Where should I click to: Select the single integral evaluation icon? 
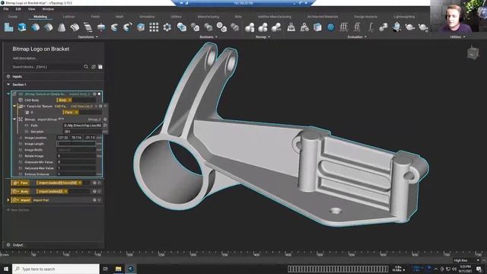click(371, 27)
